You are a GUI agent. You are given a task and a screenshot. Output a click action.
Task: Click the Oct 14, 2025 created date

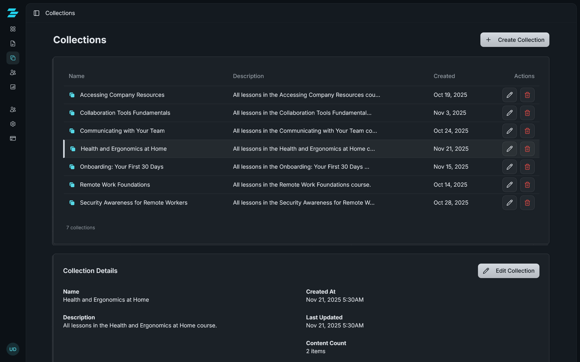click(450, 185)
